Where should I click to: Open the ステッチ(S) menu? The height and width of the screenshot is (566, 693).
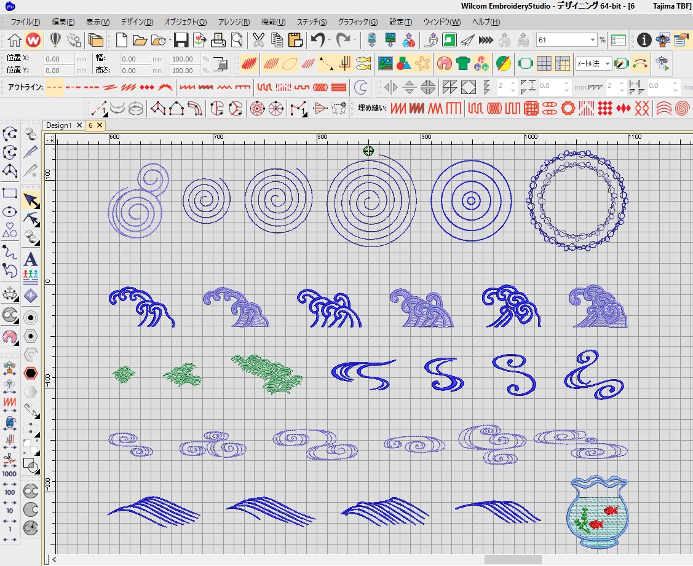[312, 22]
